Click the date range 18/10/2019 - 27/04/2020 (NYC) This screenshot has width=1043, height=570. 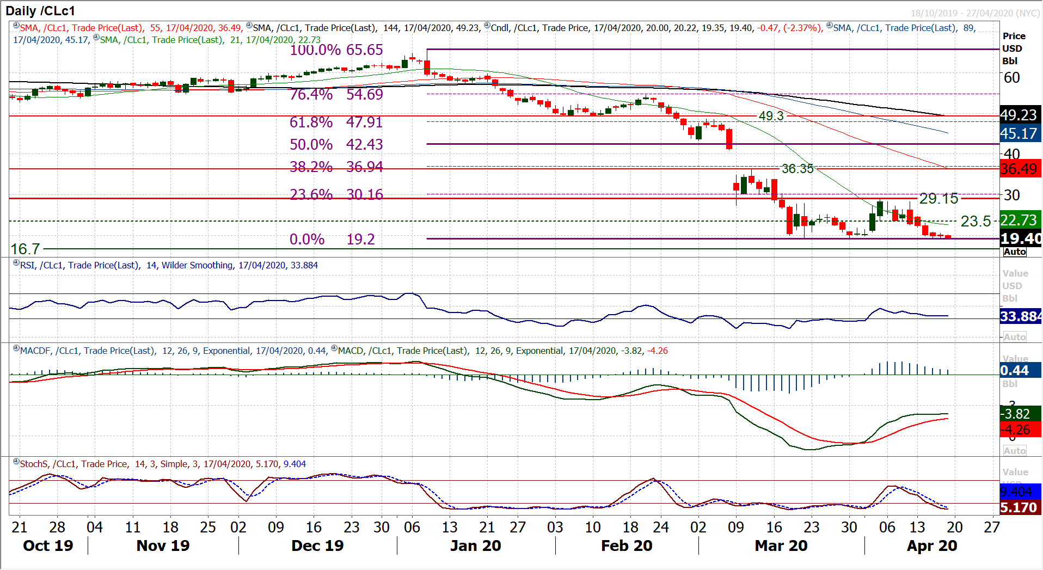(975, 13)
